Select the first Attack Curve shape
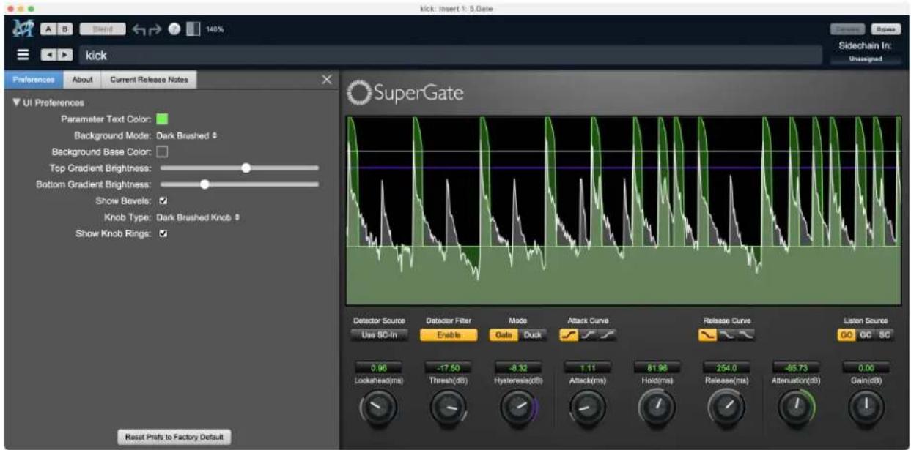Viewport: 911px width, 450px height. (568, 334)
